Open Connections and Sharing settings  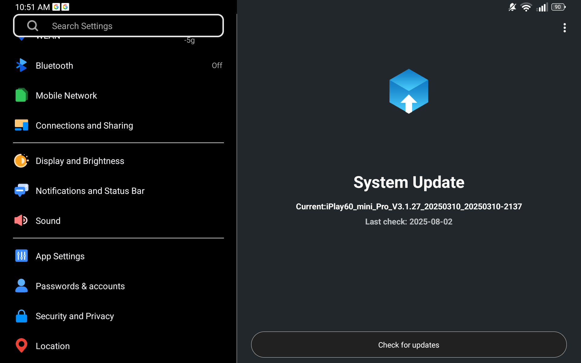click(21, 125)
